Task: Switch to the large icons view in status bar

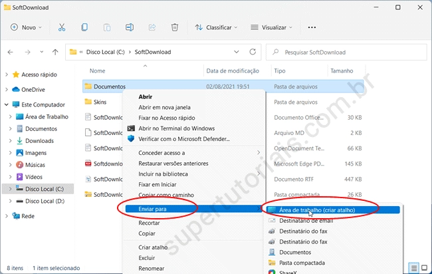Action: tap(425, 267)
